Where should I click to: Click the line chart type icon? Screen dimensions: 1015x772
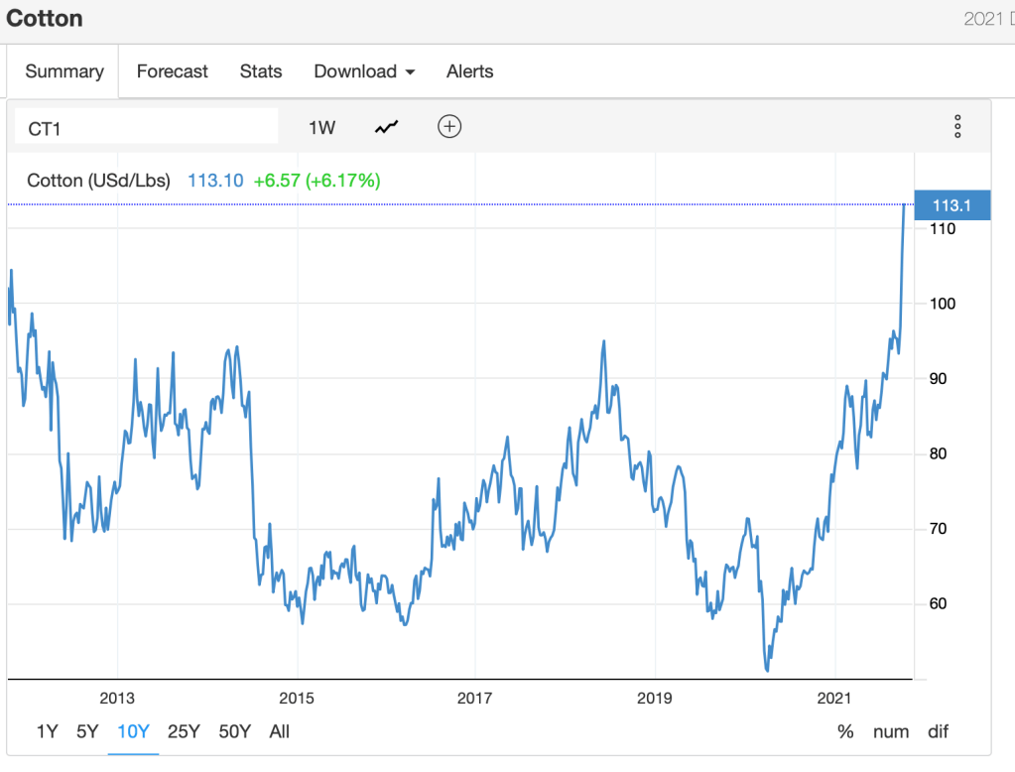[x=387, y=127]
